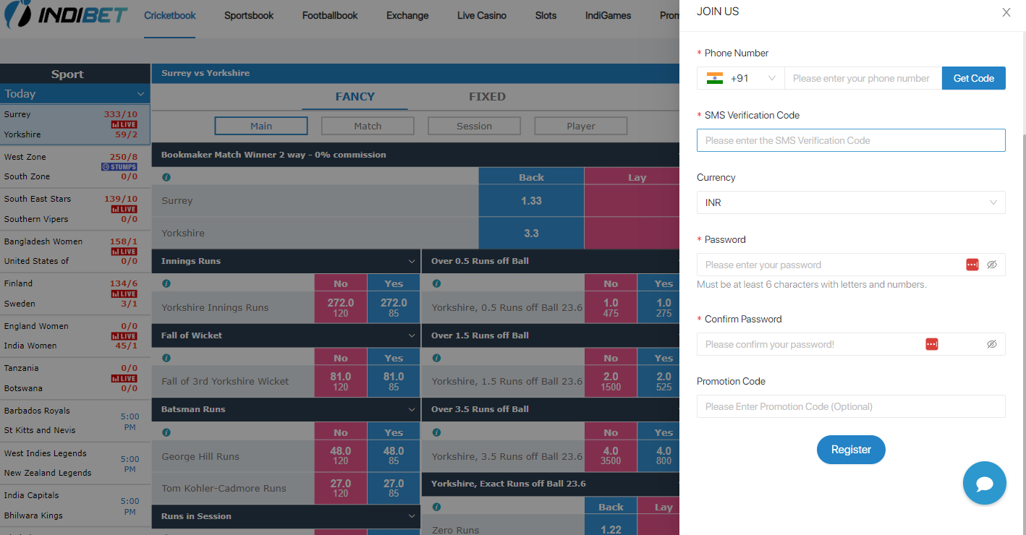Toggle visibility eye in Confirm Password field
Screen dimensions: 1026x535
pyautogui.click(x=992, y=344)
